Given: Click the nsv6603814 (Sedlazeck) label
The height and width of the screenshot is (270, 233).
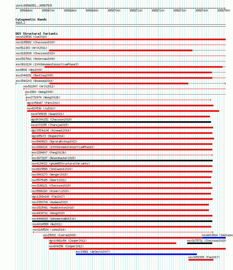Looking at the screenshot, I should click(x=217, y=235).
